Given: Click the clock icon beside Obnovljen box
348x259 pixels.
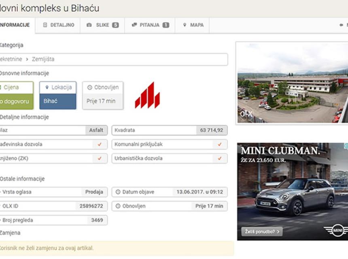Looking at the screenshot, I should point(90,87).
